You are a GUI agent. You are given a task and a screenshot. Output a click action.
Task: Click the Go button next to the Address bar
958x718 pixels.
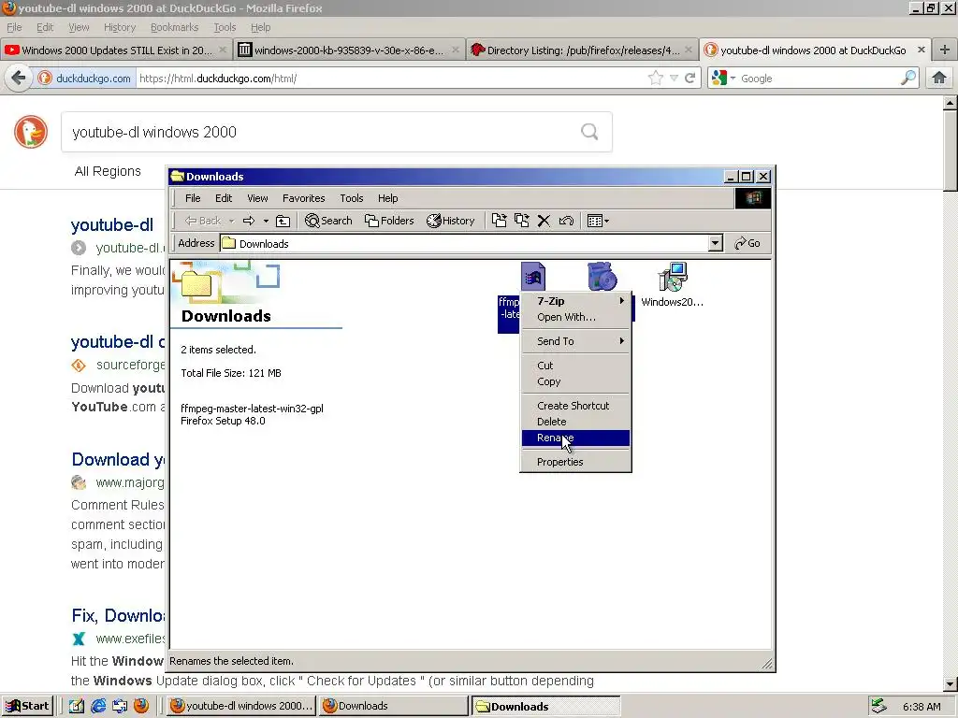click(748, 244)
